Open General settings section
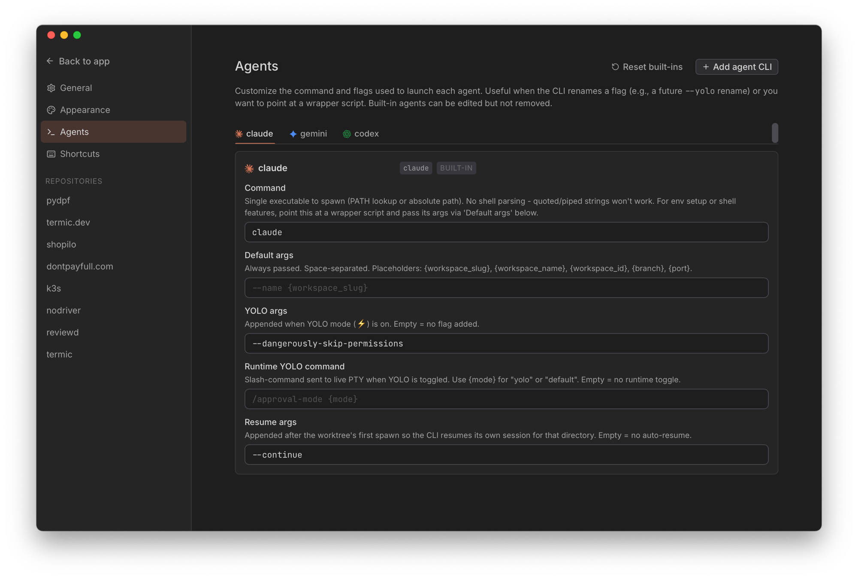The width and height of the screenshot is (858, 579). (114, 88)
